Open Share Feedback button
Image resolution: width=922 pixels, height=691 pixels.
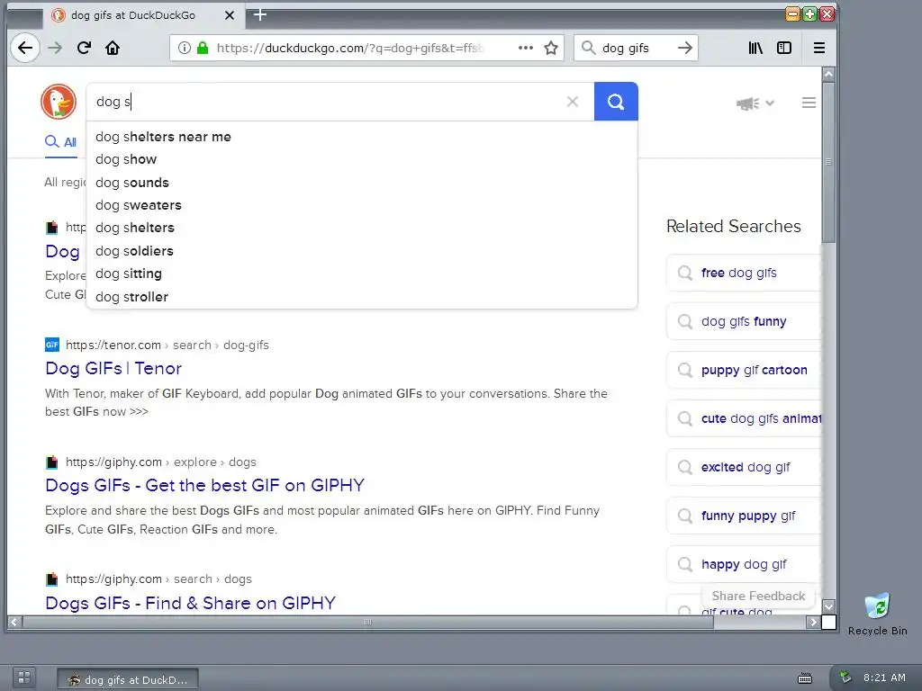[758, 596]
